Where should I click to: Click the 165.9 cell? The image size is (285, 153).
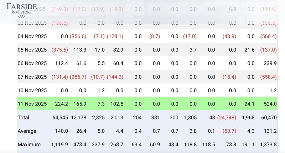[x=80, y=104]
